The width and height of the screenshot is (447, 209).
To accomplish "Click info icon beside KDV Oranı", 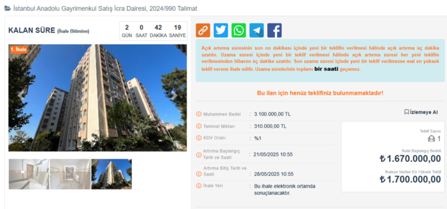I will click(199, 138).
